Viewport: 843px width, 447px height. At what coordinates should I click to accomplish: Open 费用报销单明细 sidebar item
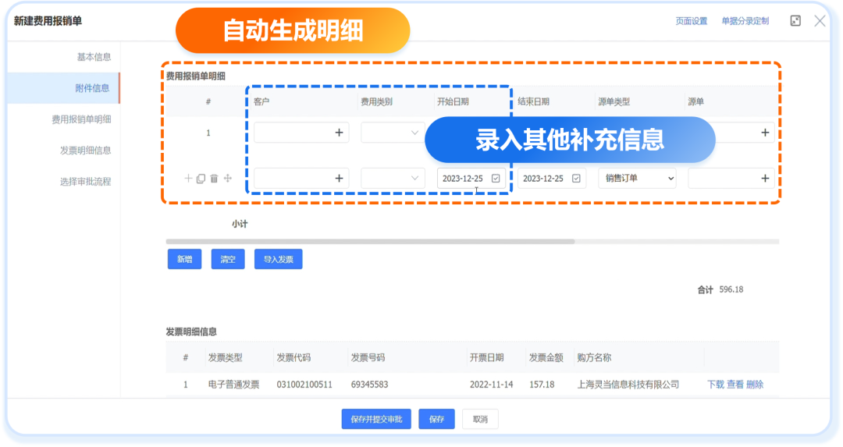pos(81,119)
